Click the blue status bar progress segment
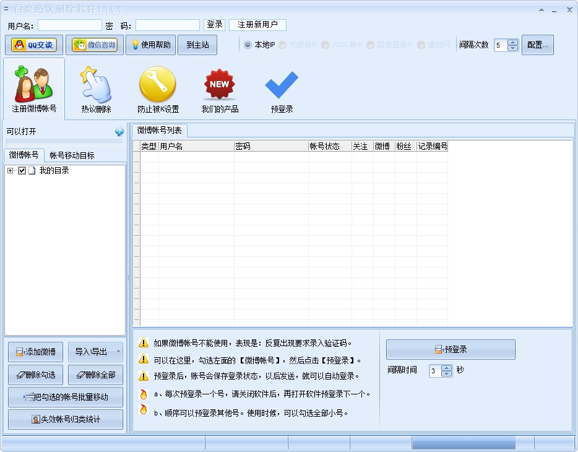Screen dimensions: 578x452 point(464,443)
